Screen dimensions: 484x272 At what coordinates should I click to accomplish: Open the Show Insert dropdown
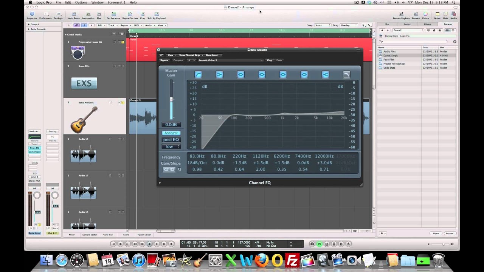pyautogui.click(x=214, y=55)
